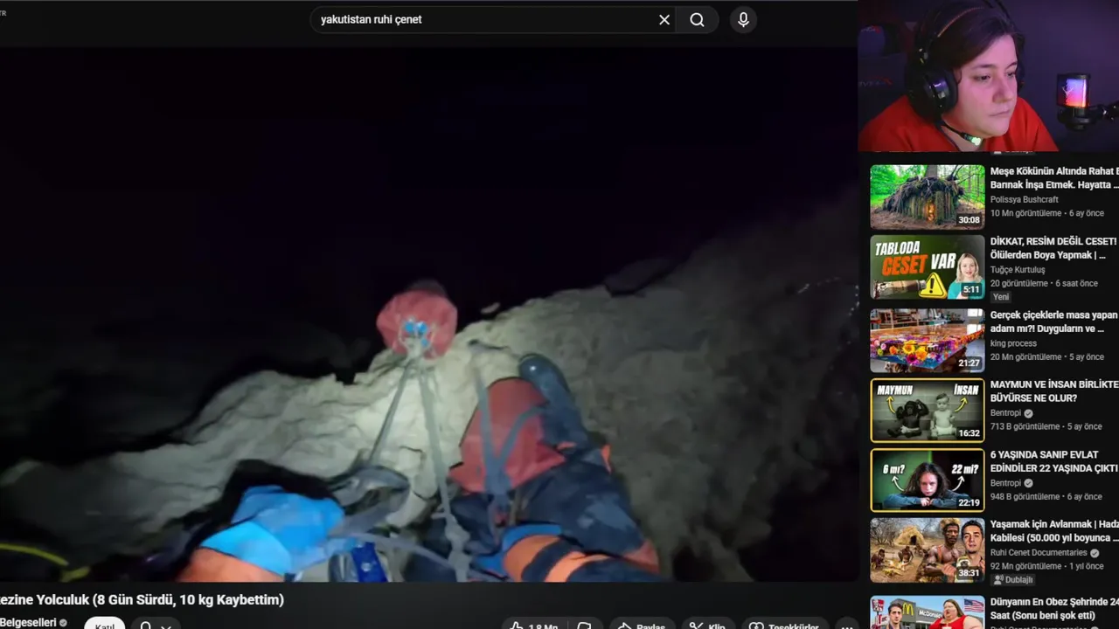Open title 'Gerçek çiçeklerle masa yapan'
The width and height of the screenshot is (1119, 629).
coord(1053,321)
